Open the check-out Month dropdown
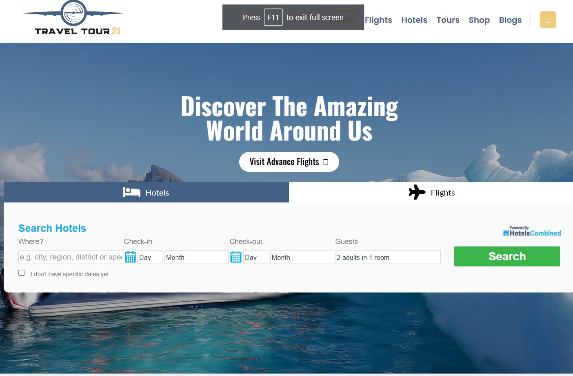Screen dimensions: 573x376 point(302,257)
